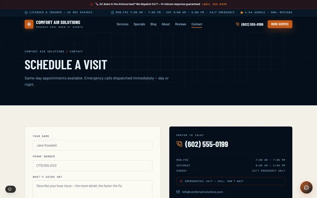
Task: Click the warning icon in emergencies box
Action: [x=181, y=181]
